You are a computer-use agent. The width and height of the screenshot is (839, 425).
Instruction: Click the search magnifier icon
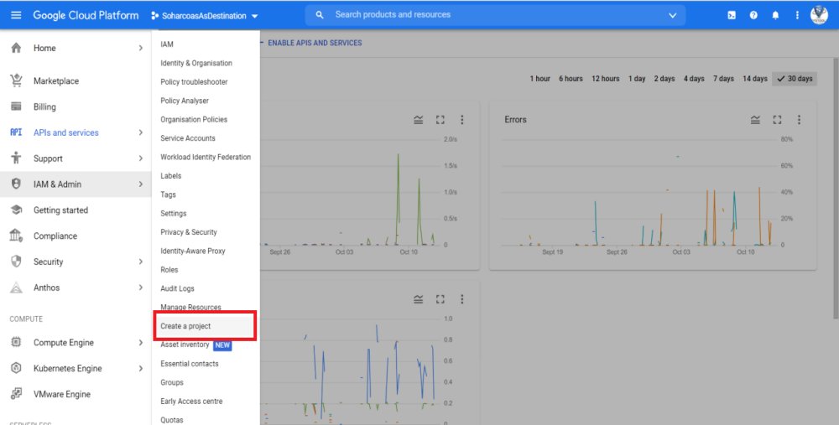(320, 15)
